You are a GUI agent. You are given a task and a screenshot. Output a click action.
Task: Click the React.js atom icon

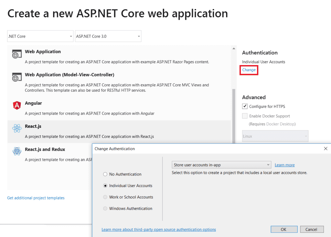click(x=16, y=129)
